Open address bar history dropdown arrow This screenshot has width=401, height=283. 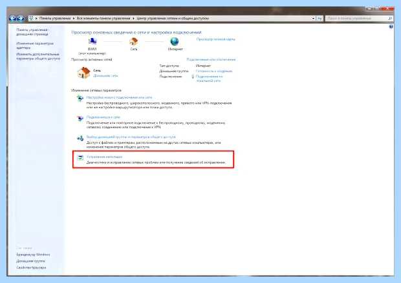[313, 18]
